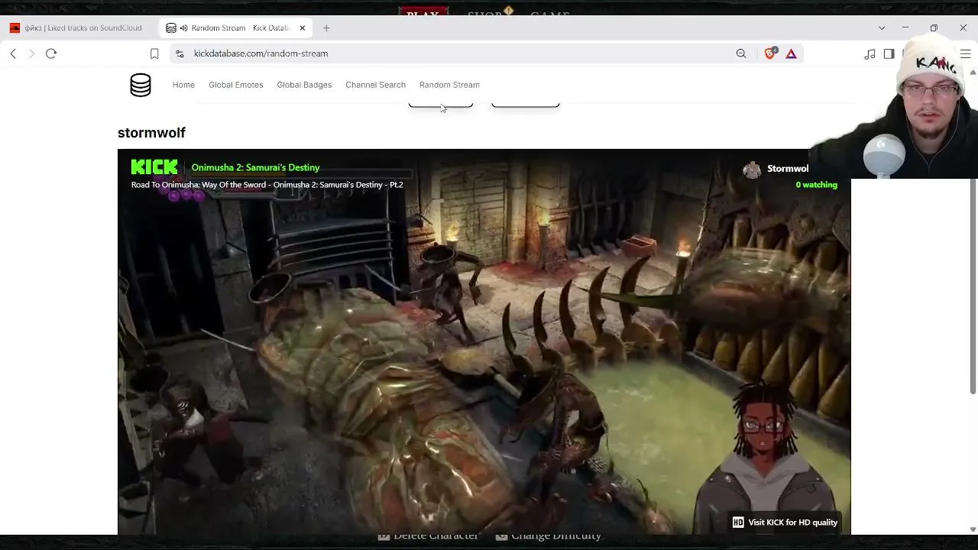Click the KICK logo in the player
This screenshot has height=550, width=978.
click(154, 167)
